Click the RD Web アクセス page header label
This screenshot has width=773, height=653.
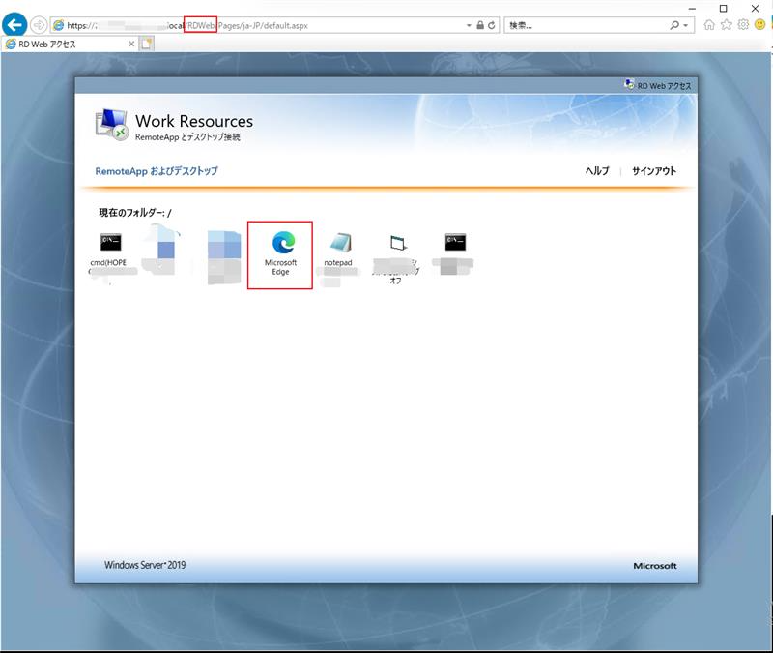coord(664,86)
